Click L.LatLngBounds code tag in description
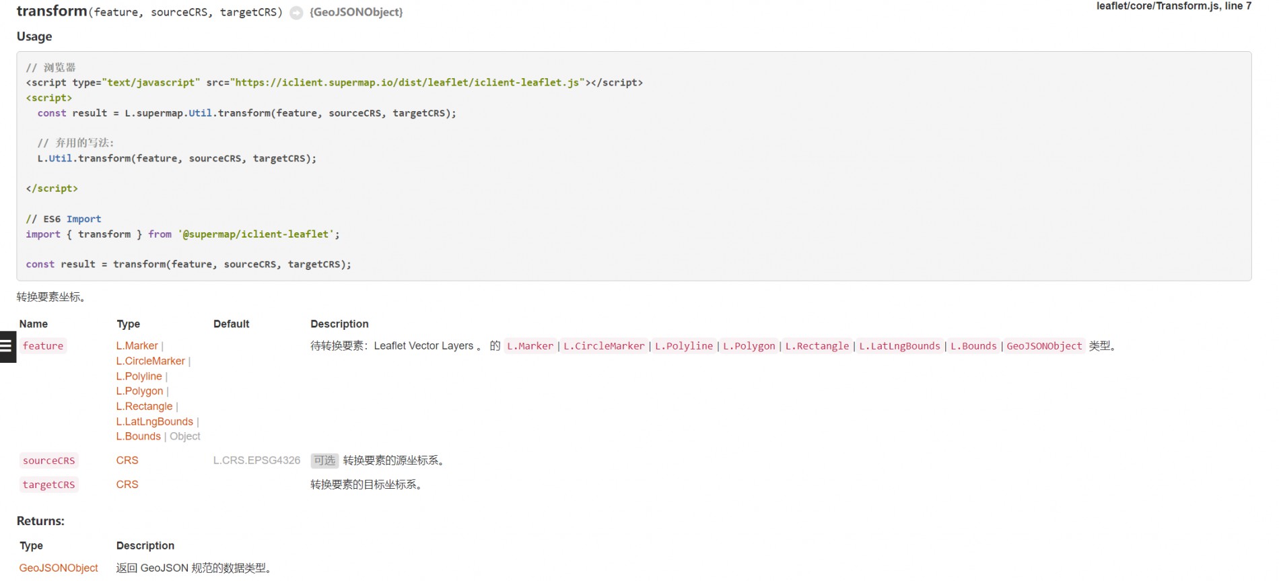The width and height of the screenshot is (1279, 581). (899, 346)
